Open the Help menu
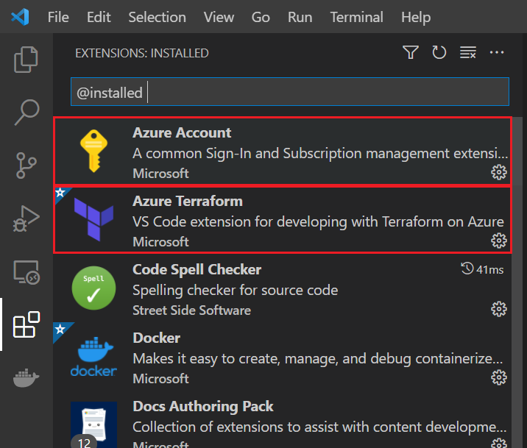 (416, 17)
